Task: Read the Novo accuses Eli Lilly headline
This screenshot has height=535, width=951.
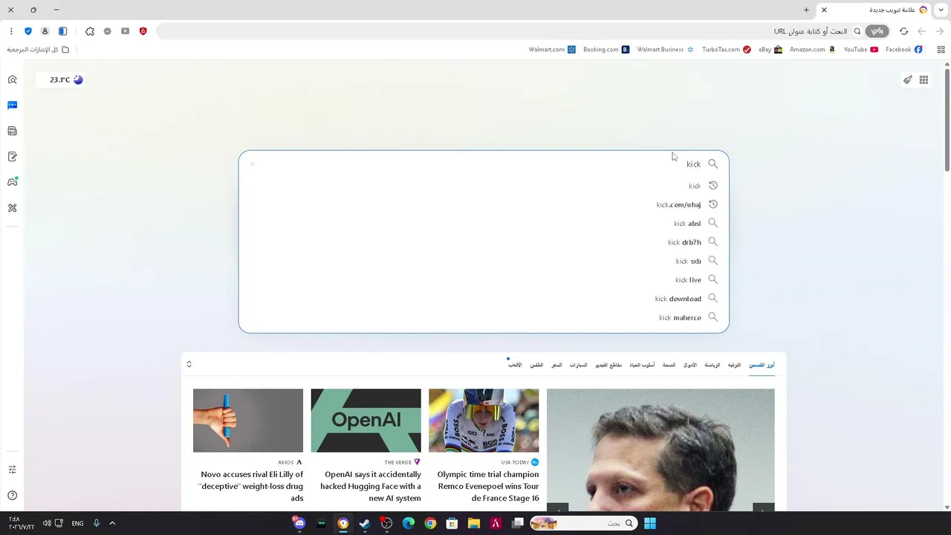Action: click(250, 486)
